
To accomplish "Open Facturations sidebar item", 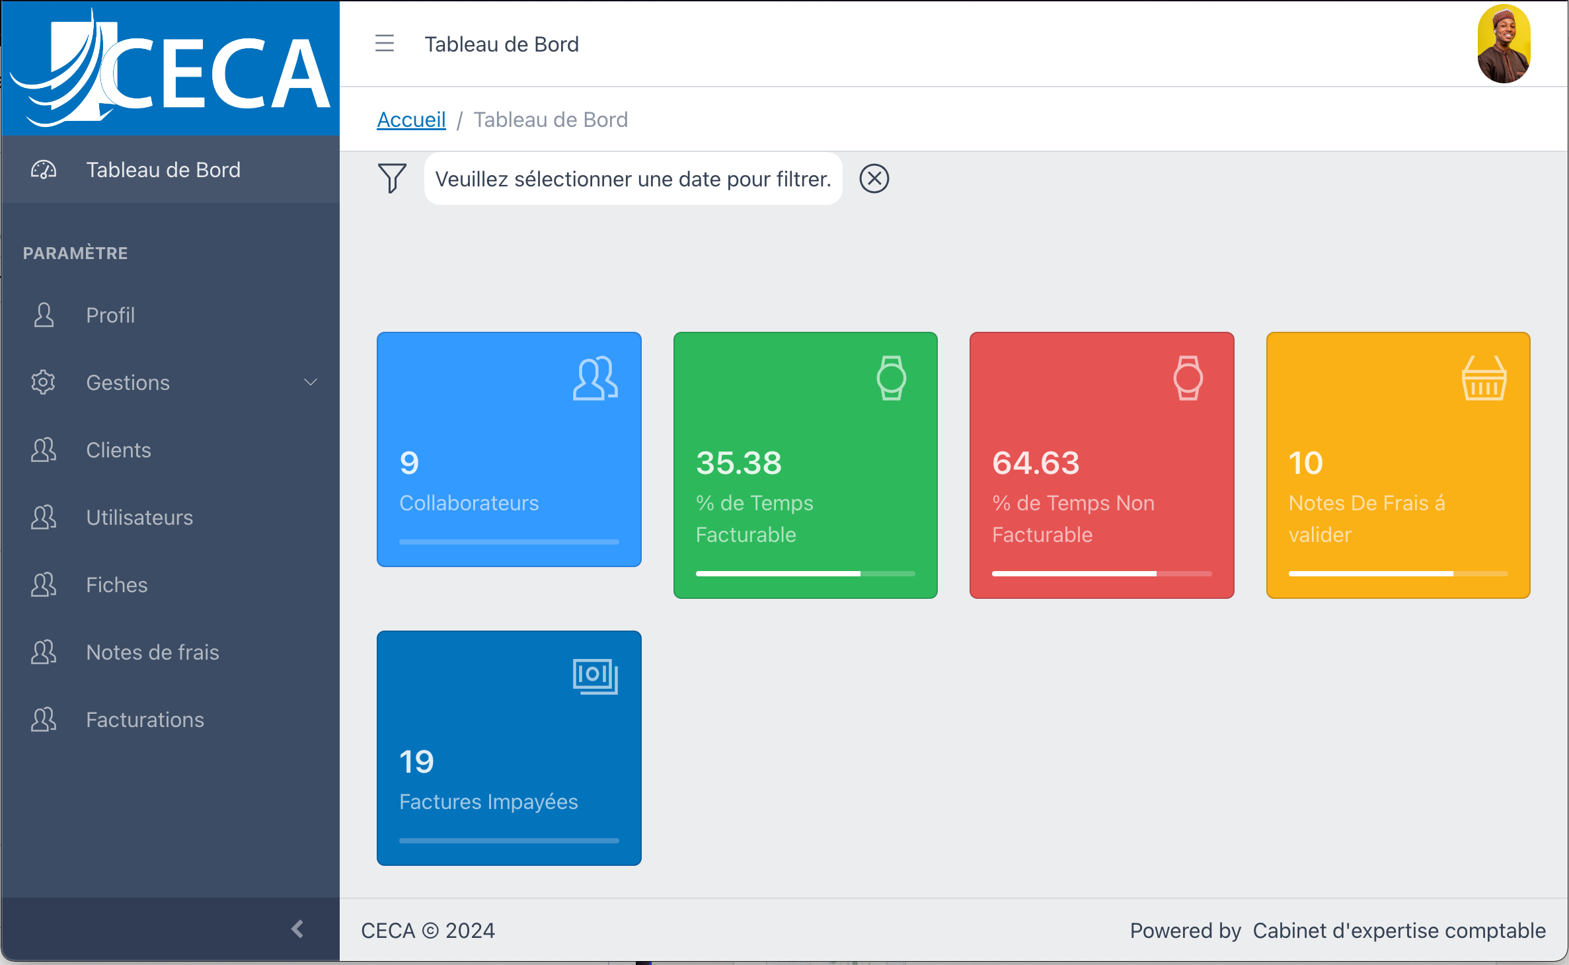I will 145,720.
